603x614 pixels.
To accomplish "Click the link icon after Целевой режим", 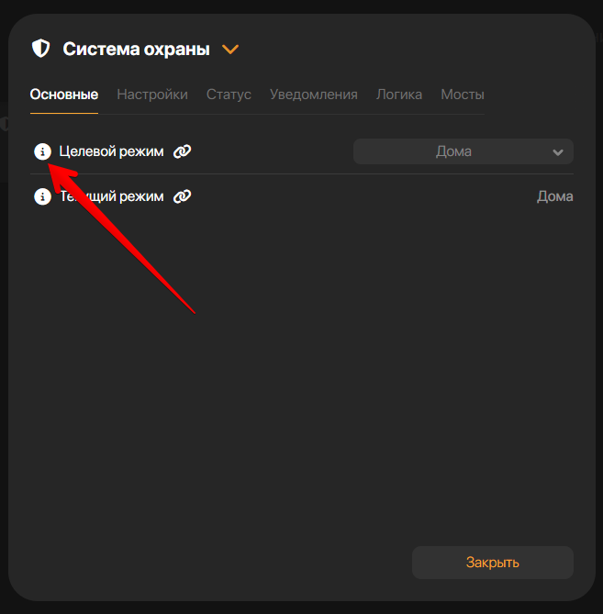I will [183, 151].
